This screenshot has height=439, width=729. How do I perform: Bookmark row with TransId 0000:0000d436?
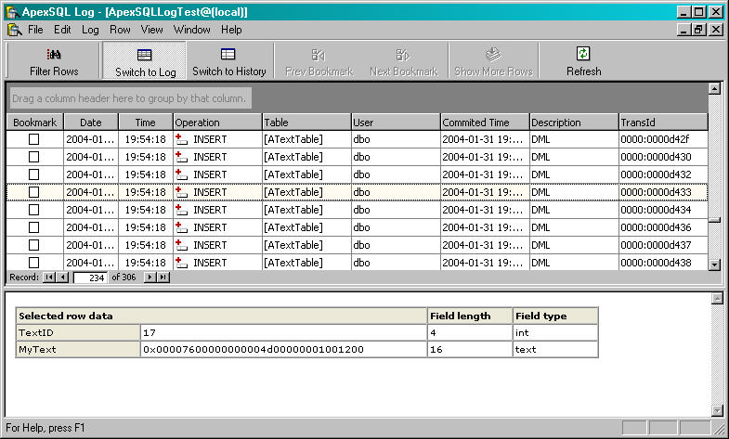(34, 227)
